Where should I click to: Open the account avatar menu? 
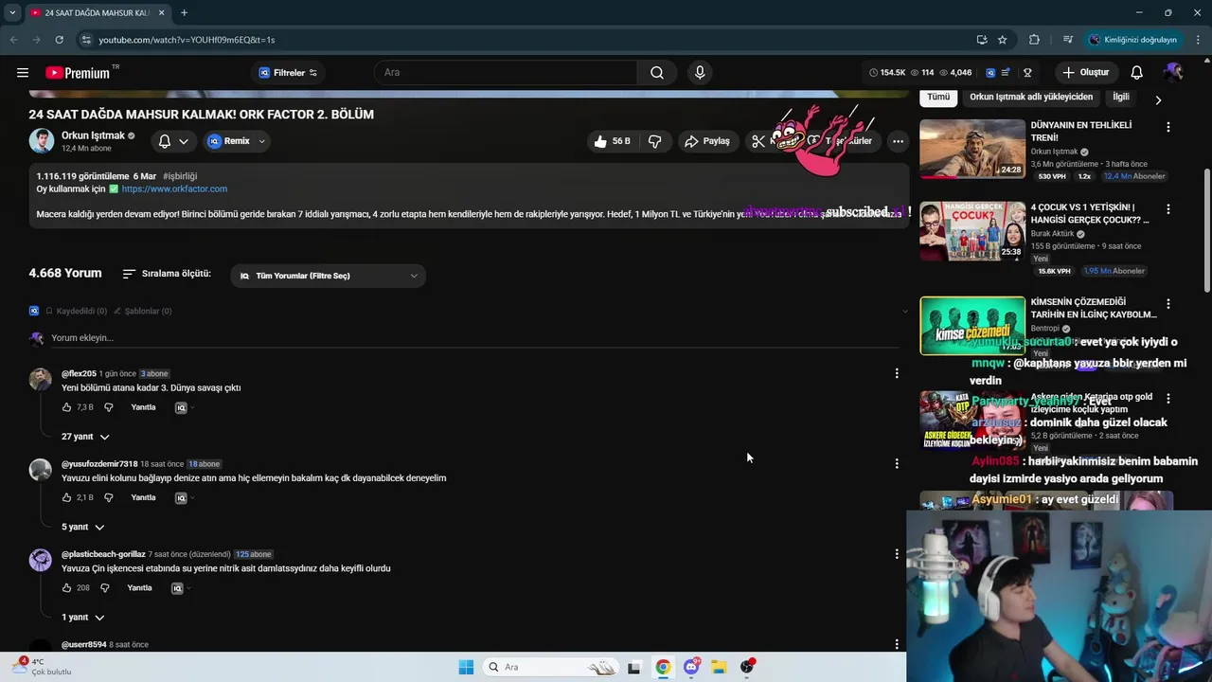pos(1173,73)
